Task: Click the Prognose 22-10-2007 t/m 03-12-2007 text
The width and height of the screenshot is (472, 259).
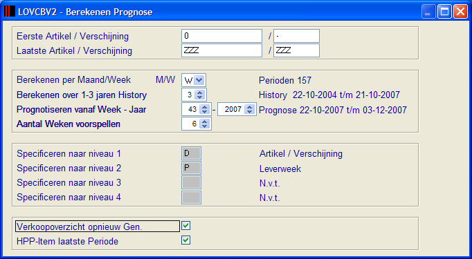Action: point(333,110)
